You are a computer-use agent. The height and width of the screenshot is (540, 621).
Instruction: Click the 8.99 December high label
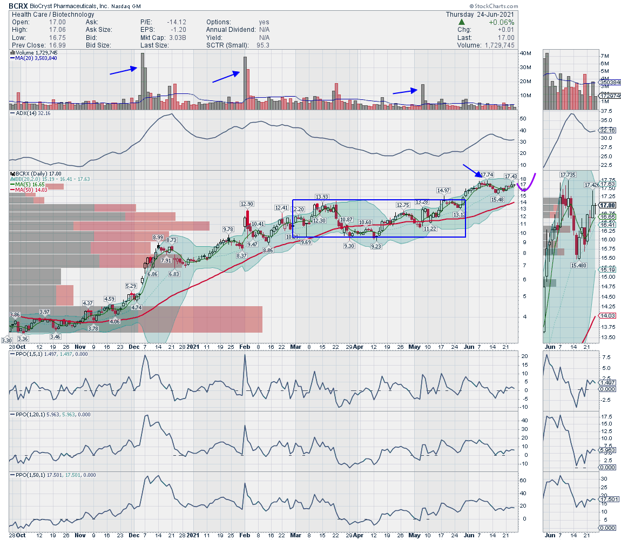pos(158,238)
